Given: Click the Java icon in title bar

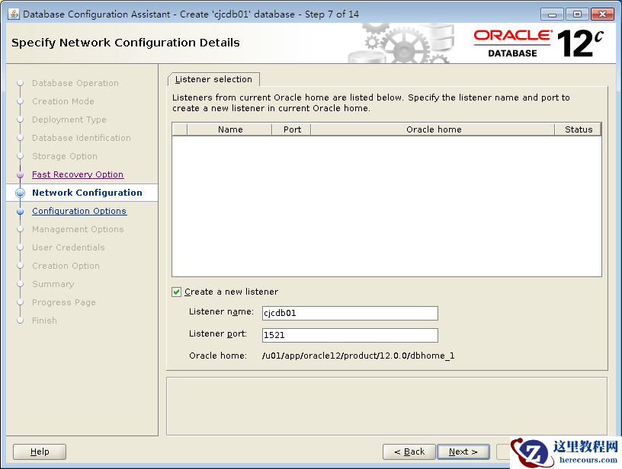Looking at the screenshot, I should [13, 14].
